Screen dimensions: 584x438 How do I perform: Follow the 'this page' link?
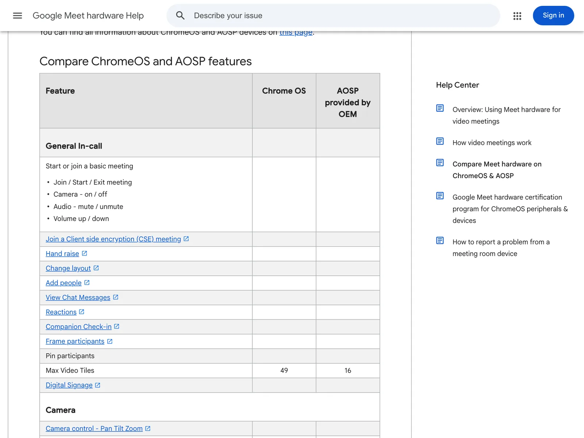click(x=296, y=32)
